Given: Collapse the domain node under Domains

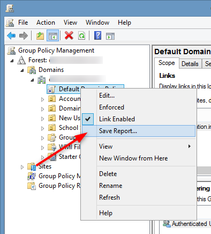Looking at the screenshot, I should tap(32, 80).
